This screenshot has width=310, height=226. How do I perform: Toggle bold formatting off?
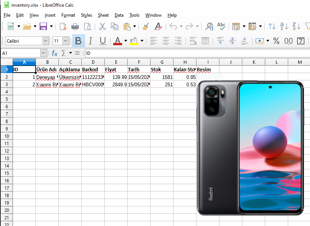point(78,41)
